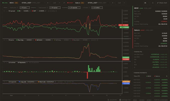Click the MEXC funding value -0.0992%
Screen dimensions: 170x101
[x=164, y=22]
